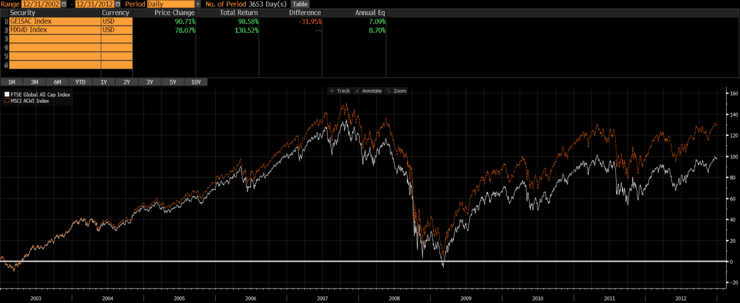740x303 pixels.
Task: Select the 10Y time range
Action: (x=196, y=82)
